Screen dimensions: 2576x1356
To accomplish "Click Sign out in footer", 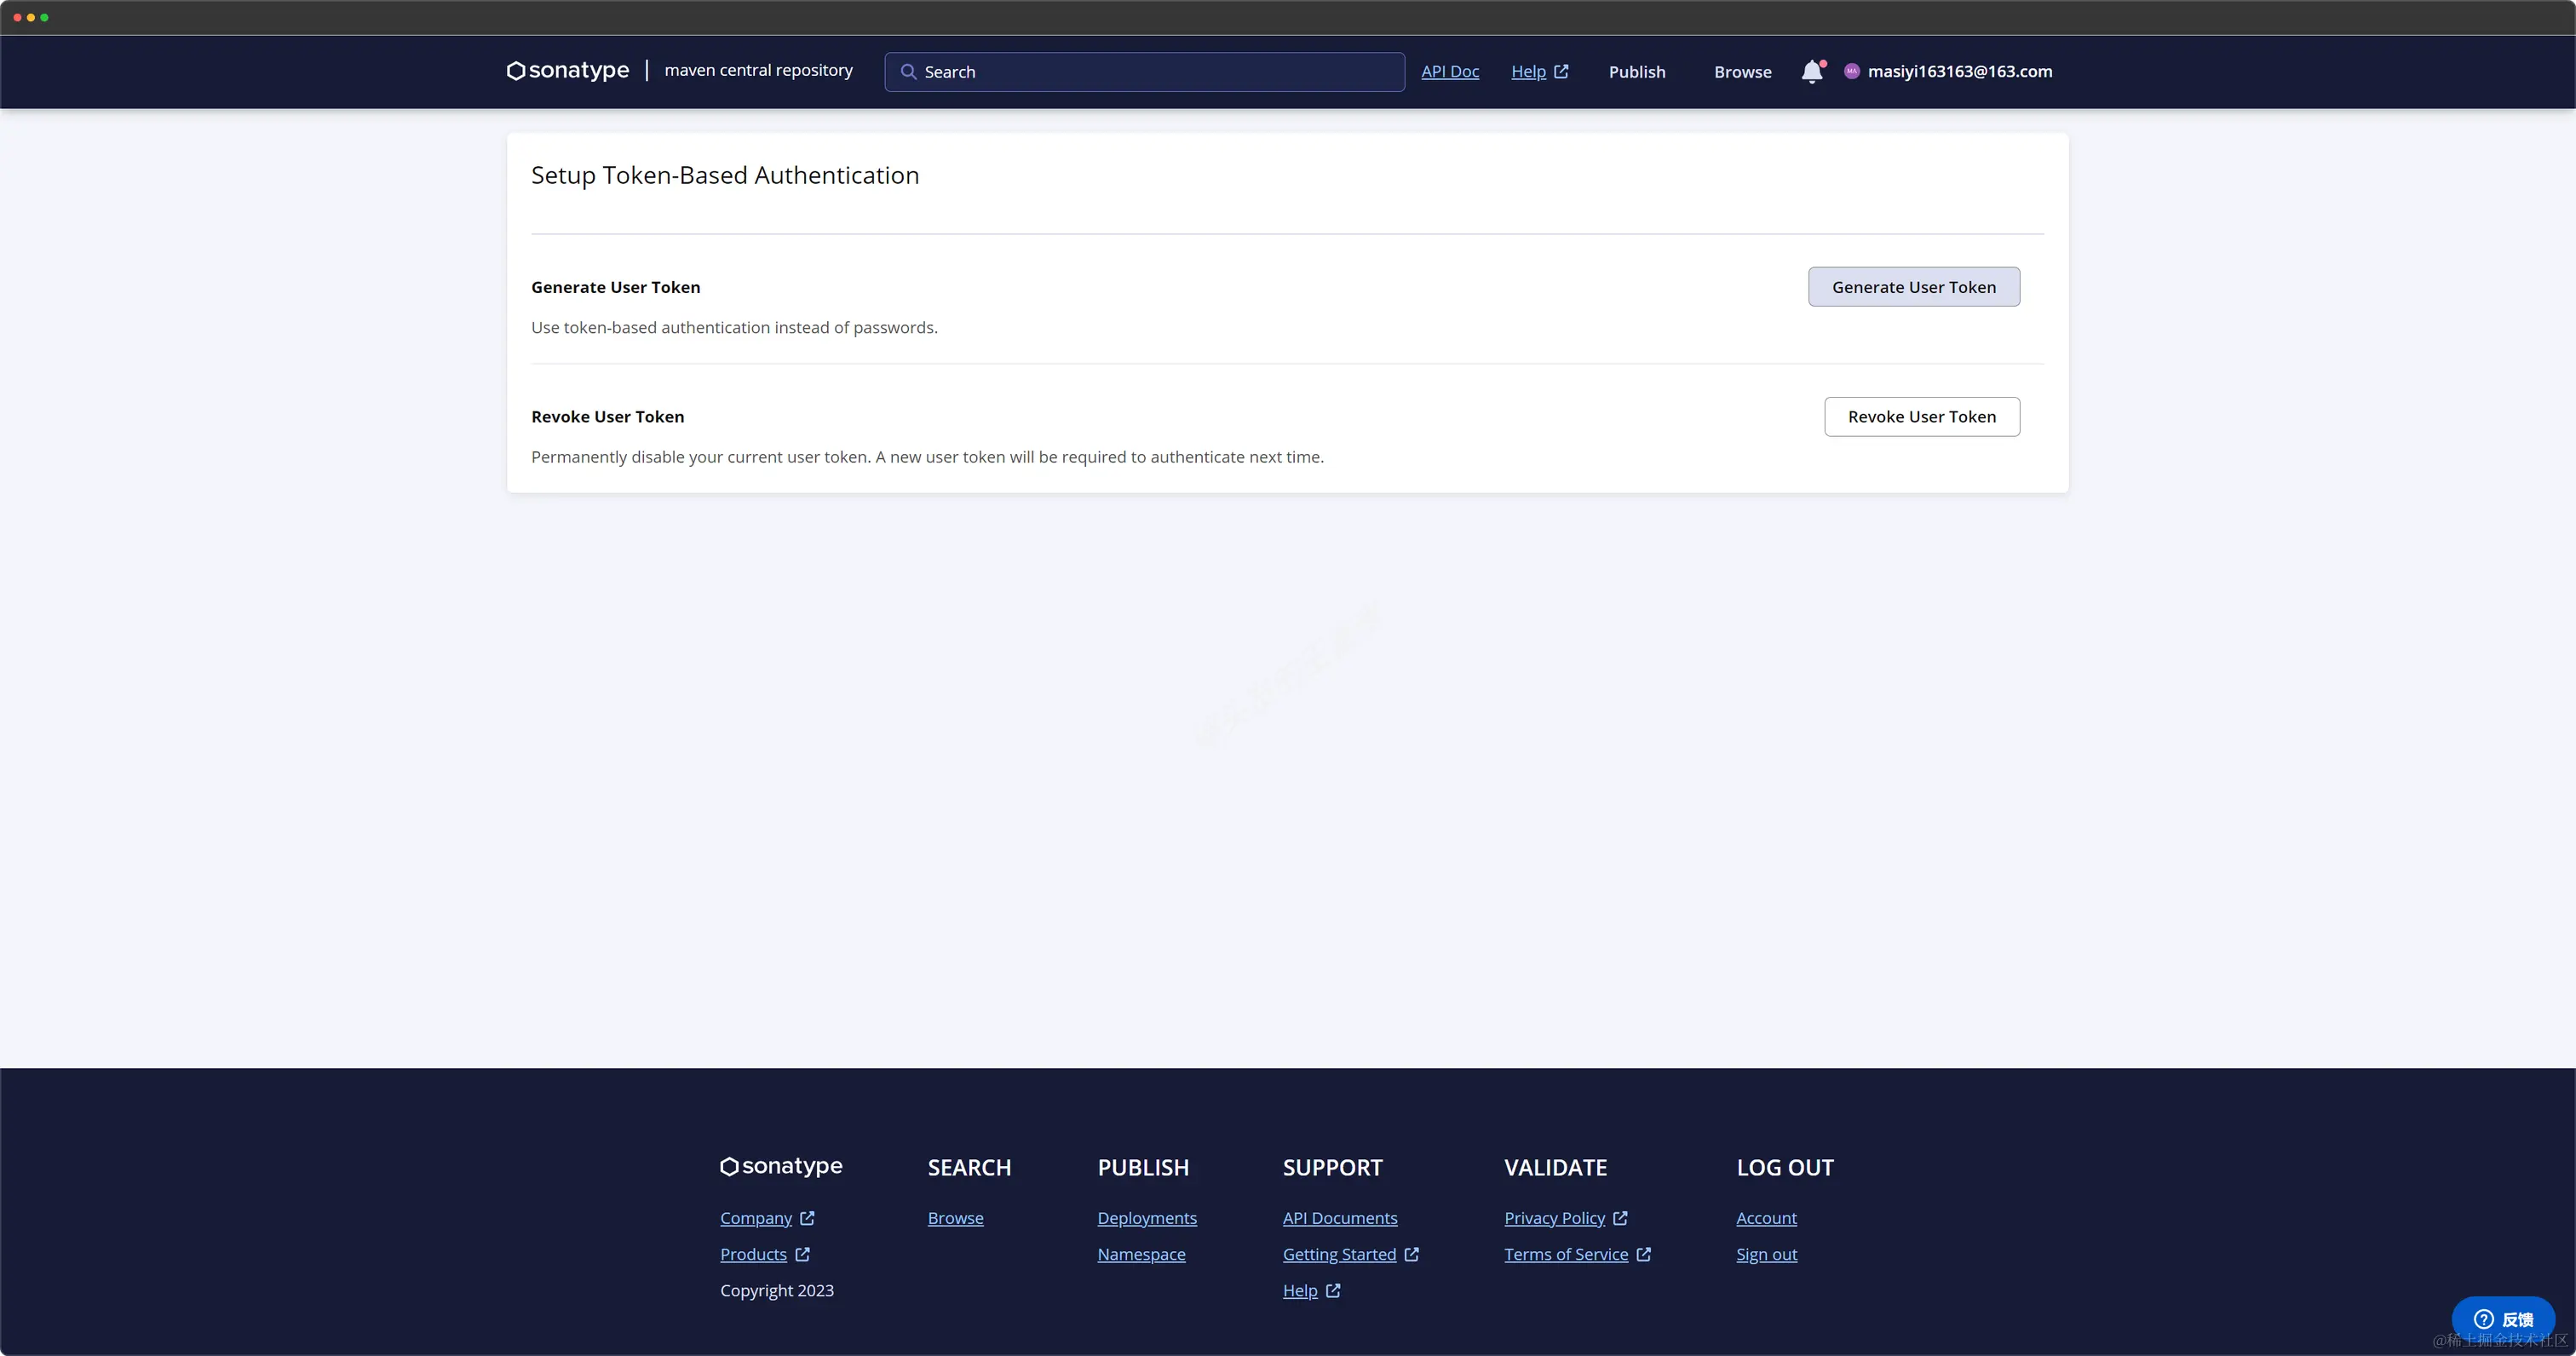I will [1766, 1254].
